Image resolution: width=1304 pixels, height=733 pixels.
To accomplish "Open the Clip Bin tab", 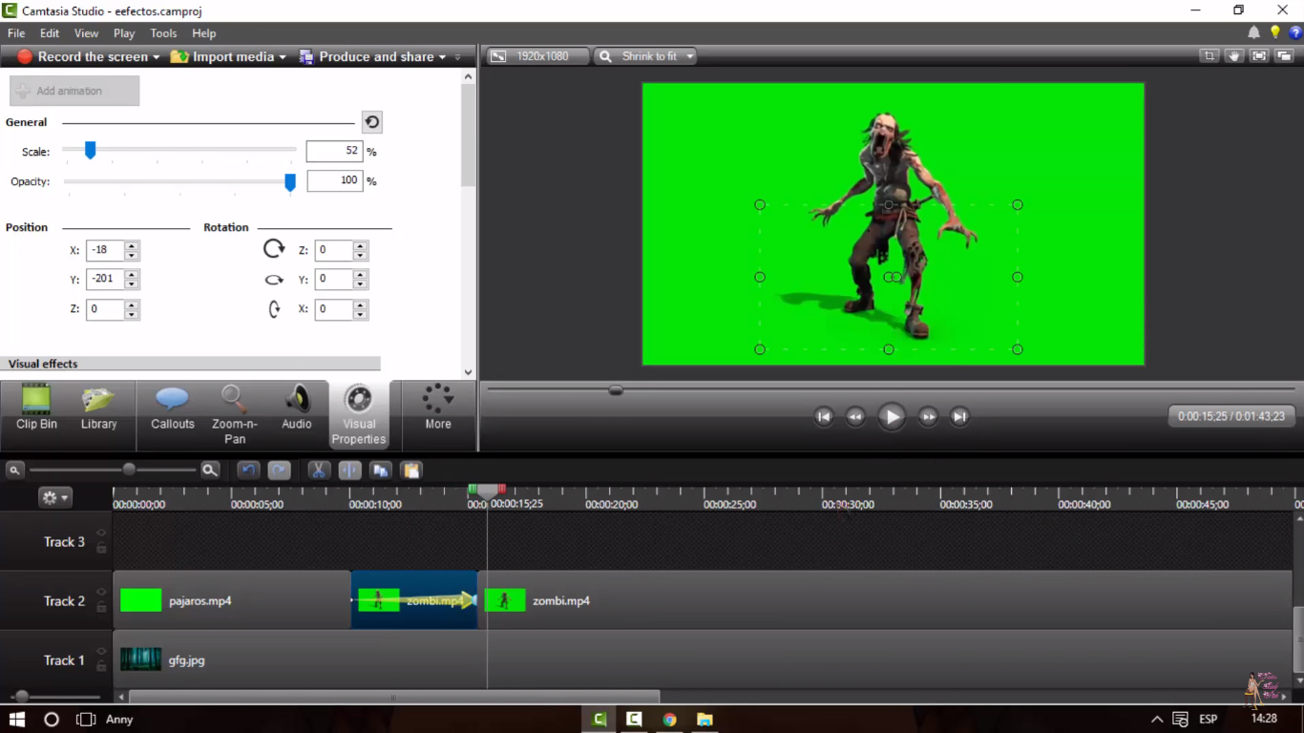I will [36, 408].
